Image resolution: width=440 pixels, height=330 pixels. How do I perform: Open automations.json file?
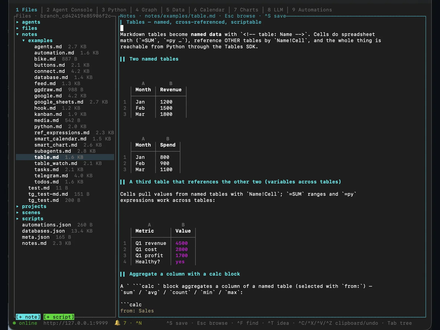(46, 225)
